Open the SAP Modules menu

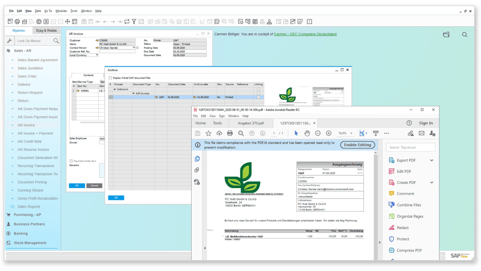62,11
